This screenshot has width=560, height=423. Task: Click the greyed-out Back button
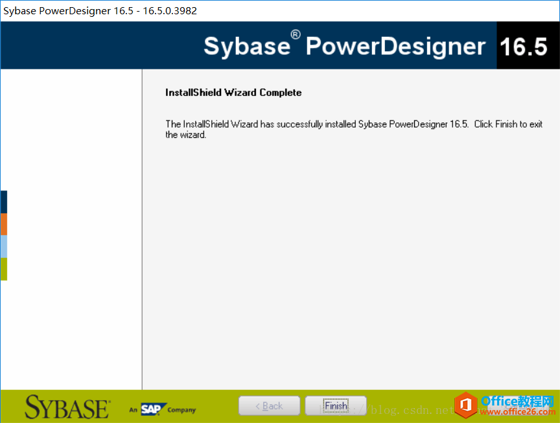269,406
